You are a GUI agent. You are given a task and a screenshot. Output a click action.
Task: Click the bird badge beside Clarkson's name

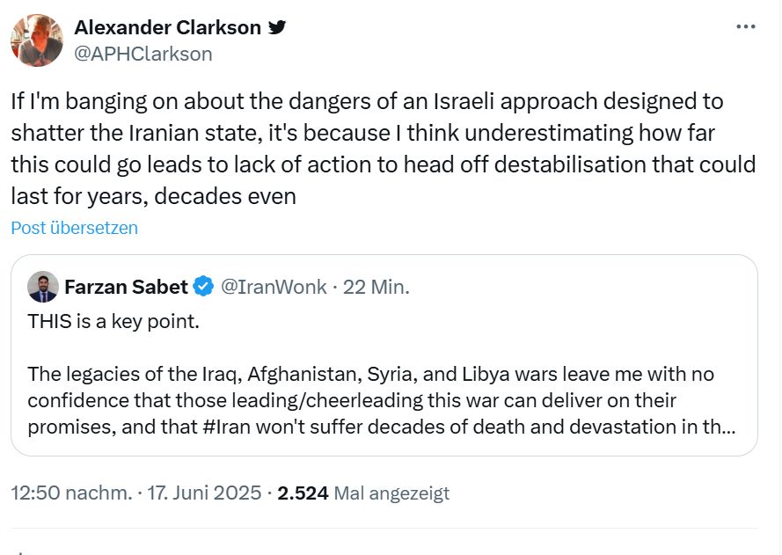point(277,27)
